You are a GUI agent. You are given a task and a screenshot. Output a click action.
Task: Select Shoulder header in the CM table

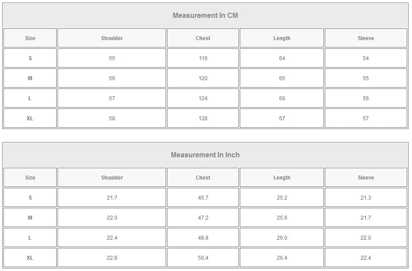(x=112, y=38)
